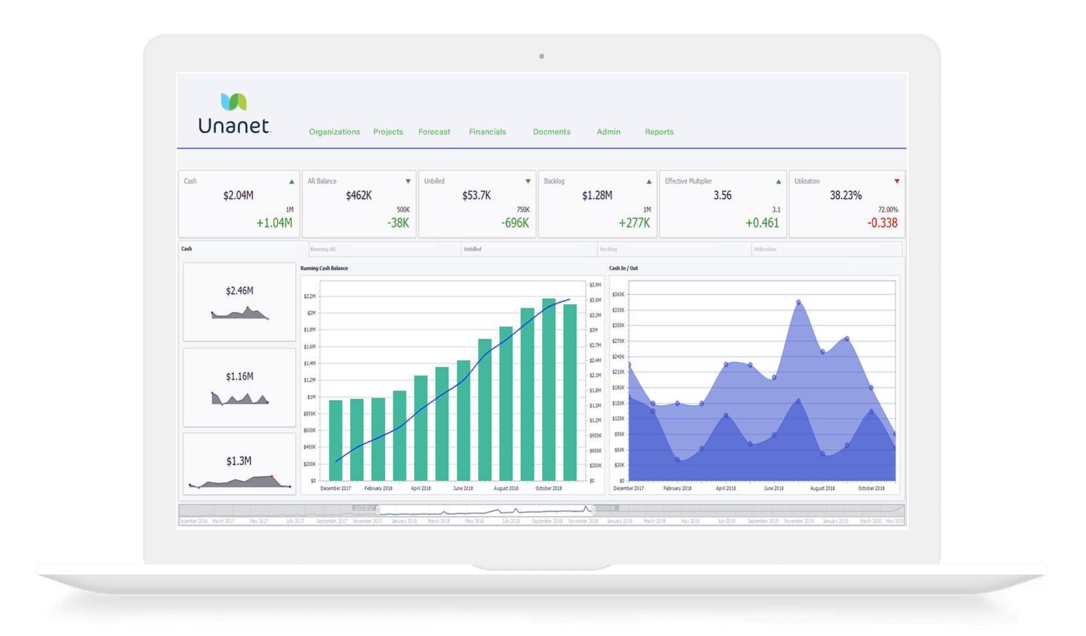Click the red down arrow on Utilization card
The image size is (1086, 636).
click(897, 182)
